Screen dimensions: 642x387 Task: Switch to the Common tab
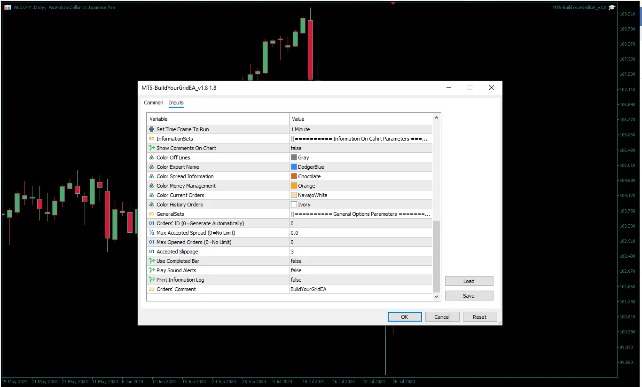pos(154,103)
